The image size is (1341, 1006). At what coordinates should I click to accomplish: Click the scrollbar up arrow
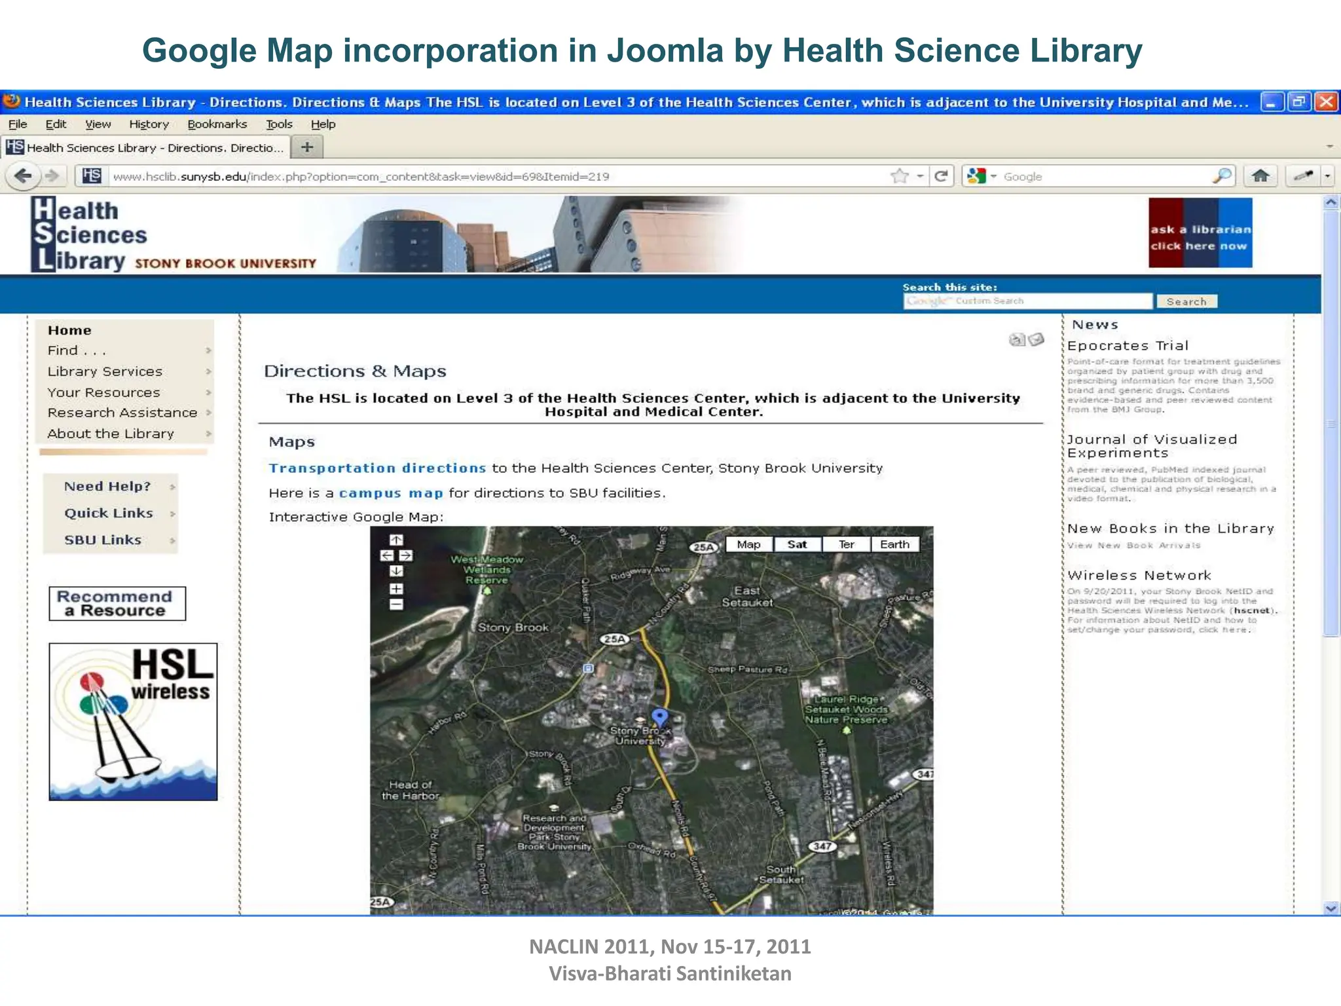click(1331, 202)
